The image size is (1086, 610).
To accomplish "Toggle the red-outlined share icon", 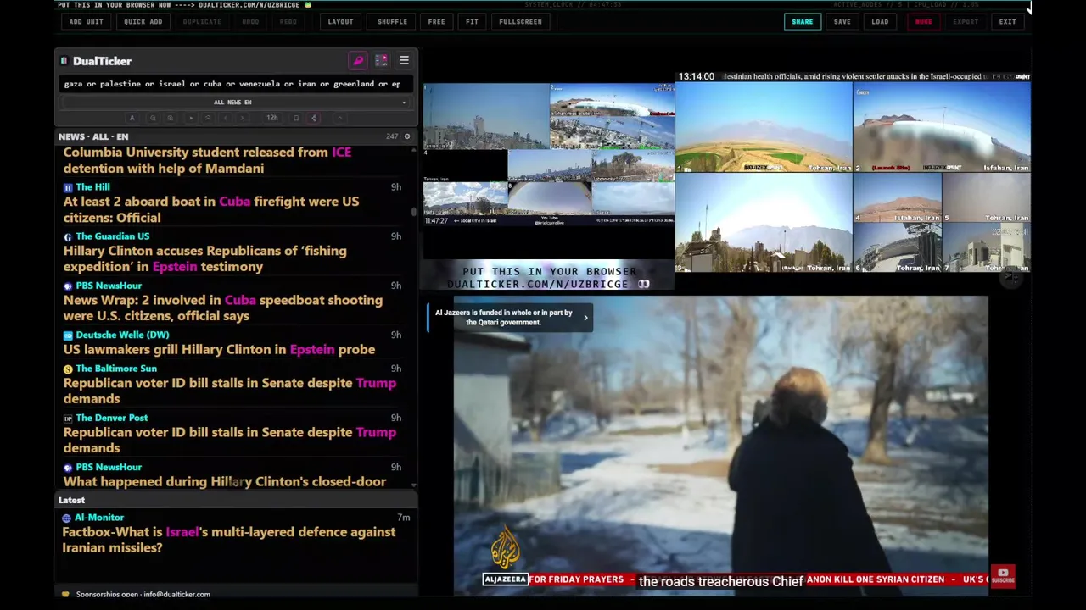I will pyautogui.click(x=314, y=118).
